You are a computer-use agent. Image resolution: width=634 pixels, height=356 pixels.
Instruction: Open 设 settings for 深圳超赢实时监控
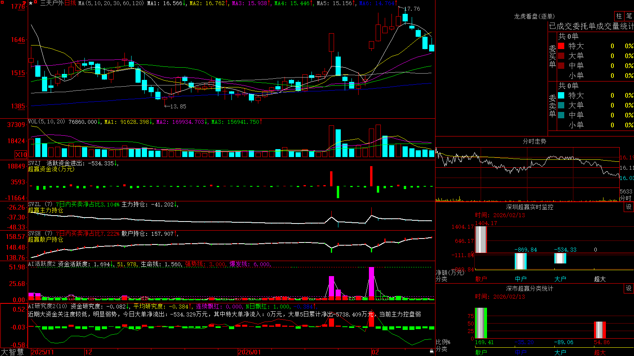click(x=629, y=207)
